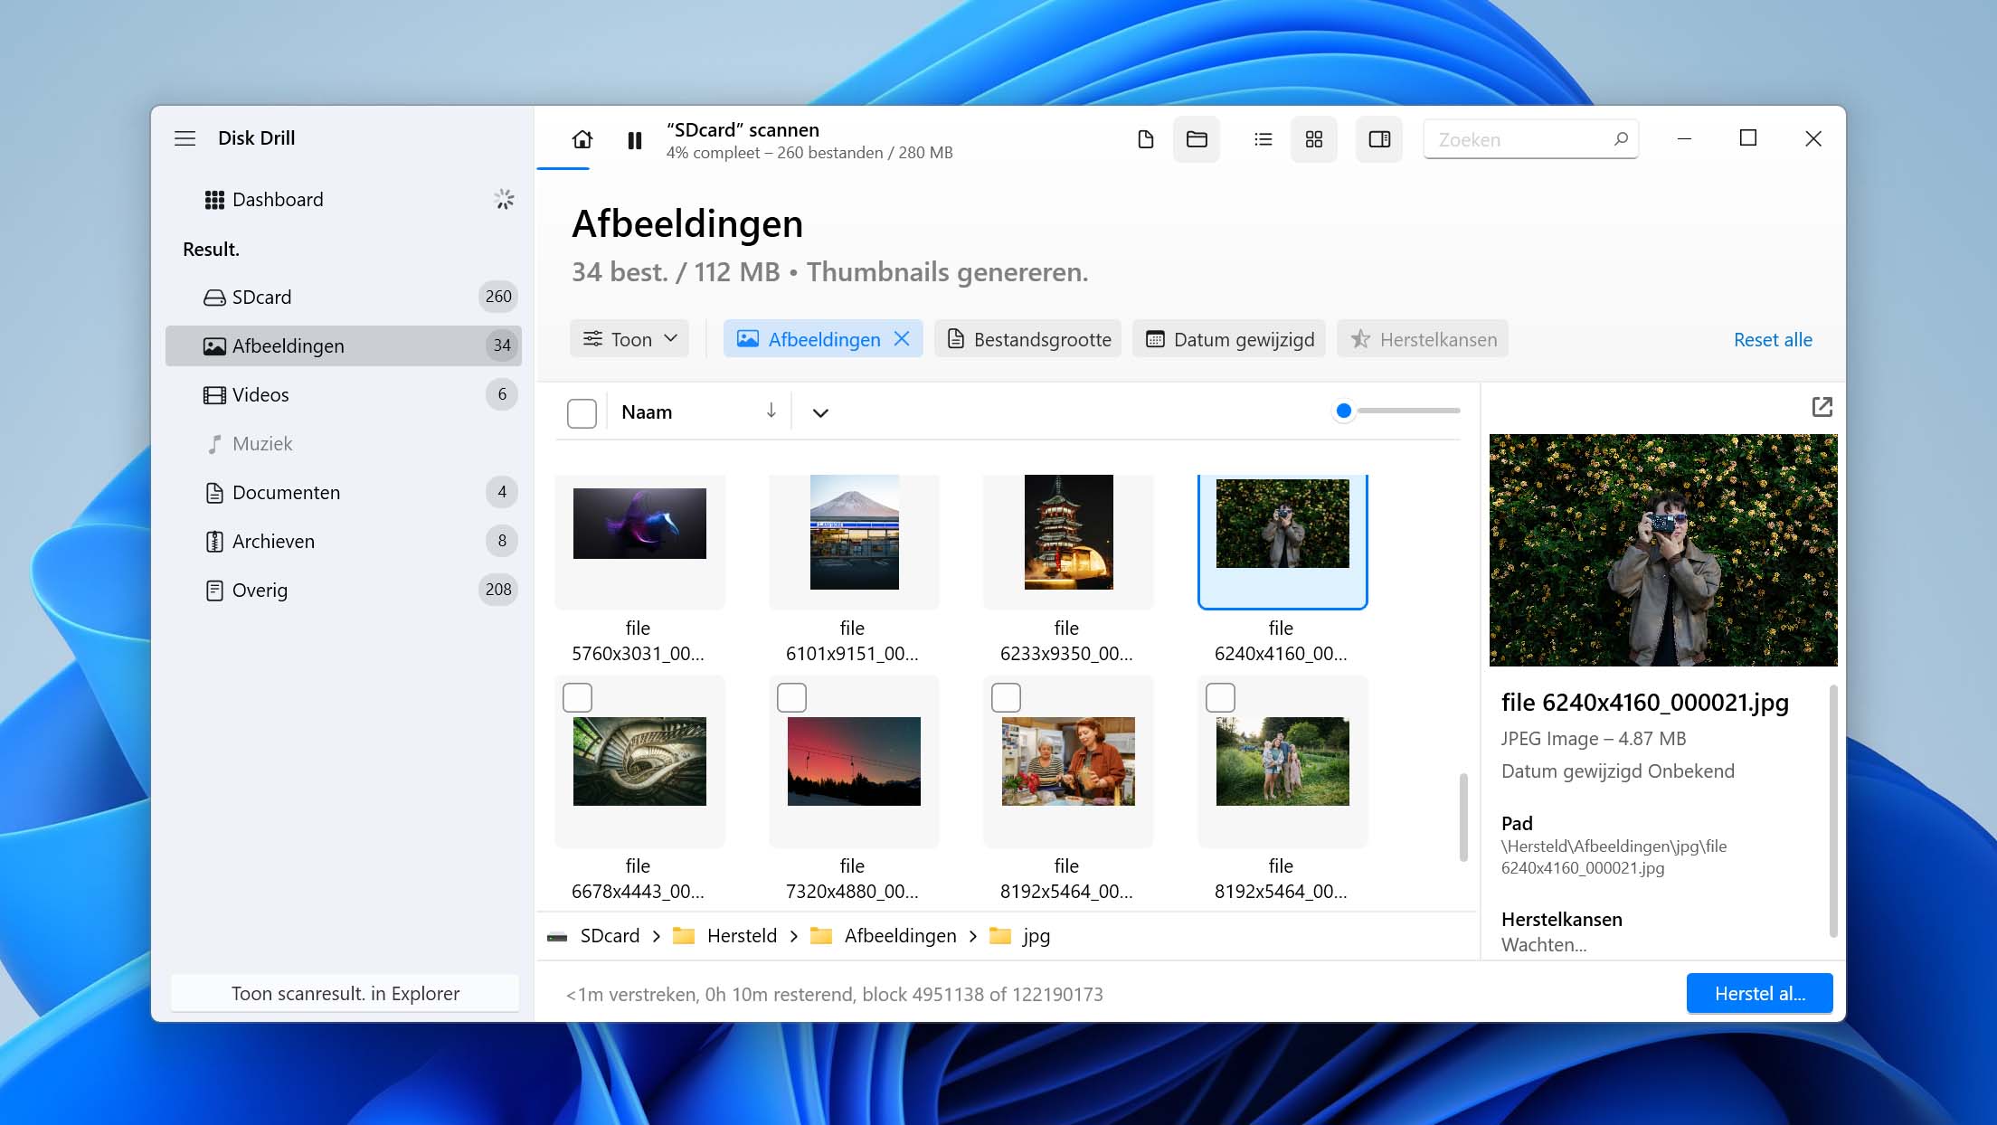Open the Toon filter dropdown
This screenshot has height=1125, width=1997.
pyautogui.click(x=629, y=339)
